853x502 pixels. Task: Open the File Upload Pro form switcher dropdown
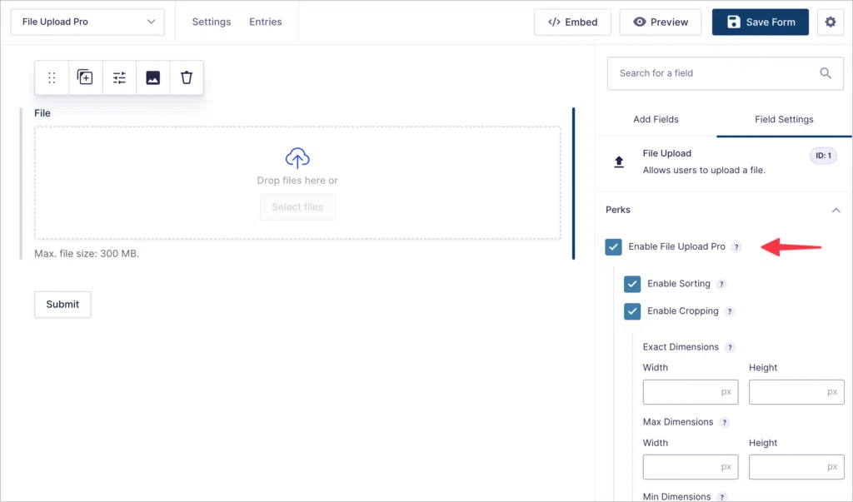(87, 22)
